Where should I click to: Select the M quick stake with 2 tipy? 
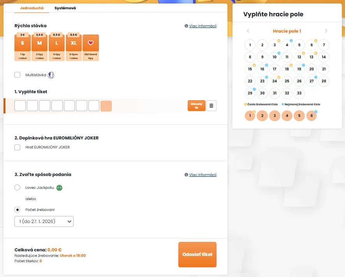coord(39,43)
